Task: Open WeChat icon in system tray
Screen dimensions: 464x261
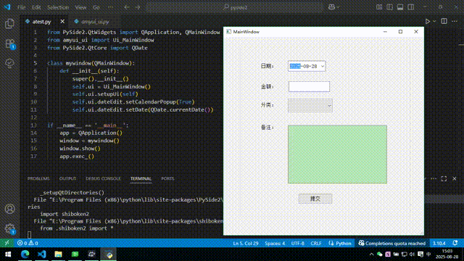Action: [380, 254]
